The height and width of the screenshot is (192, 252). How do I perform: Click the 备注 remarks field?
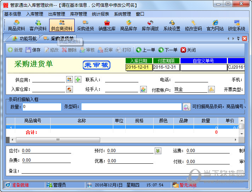coord(133,171)
